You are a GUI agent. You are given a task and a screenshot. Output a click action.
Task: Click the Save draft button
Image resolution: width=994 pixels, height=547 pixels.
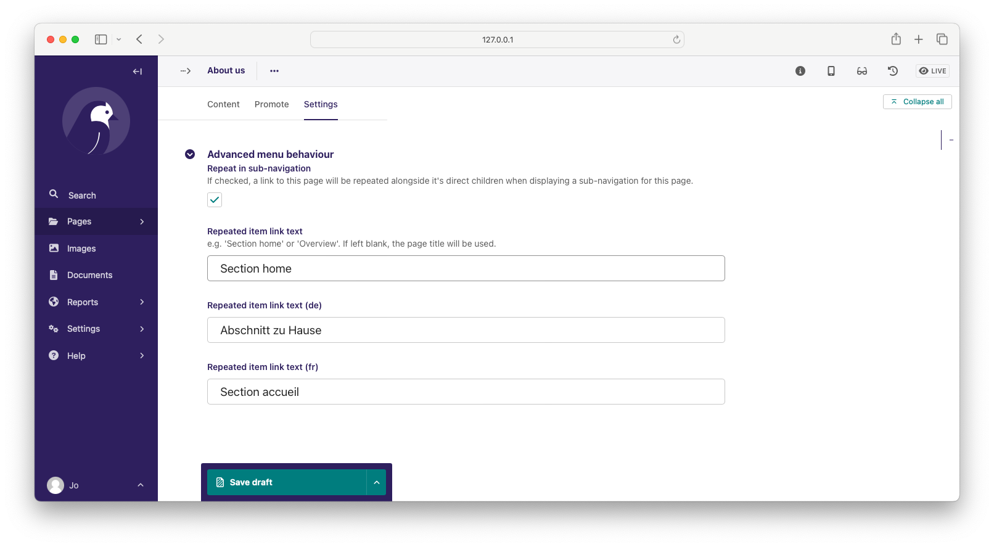[287, 482]
